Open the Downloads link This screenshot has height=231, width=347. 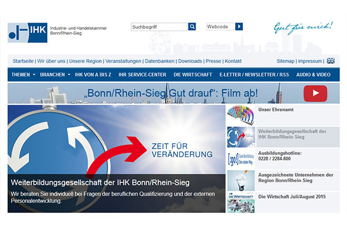(190, 61)
